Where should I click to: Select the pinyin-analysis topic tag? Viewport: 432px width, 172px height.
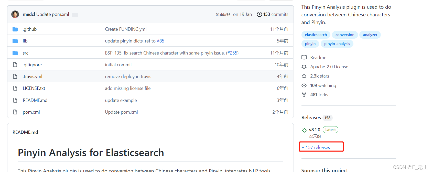(337, 44)
